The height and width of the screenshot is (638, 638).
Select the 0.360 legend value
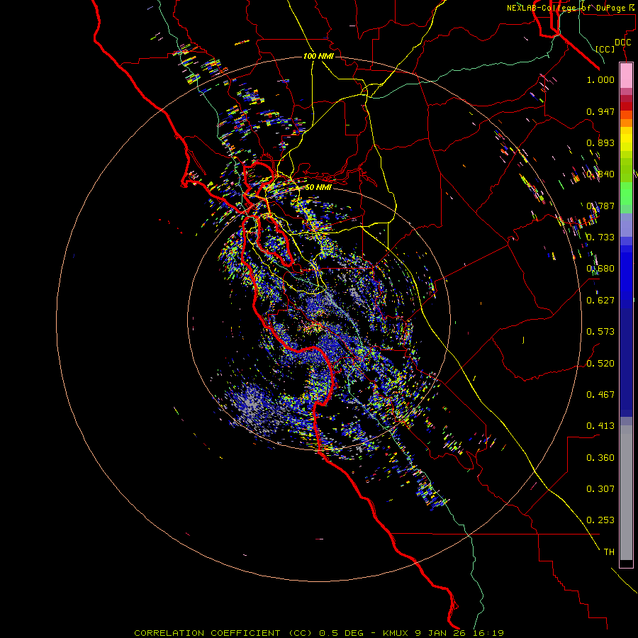pyautogui.click(x=600, y=457)
